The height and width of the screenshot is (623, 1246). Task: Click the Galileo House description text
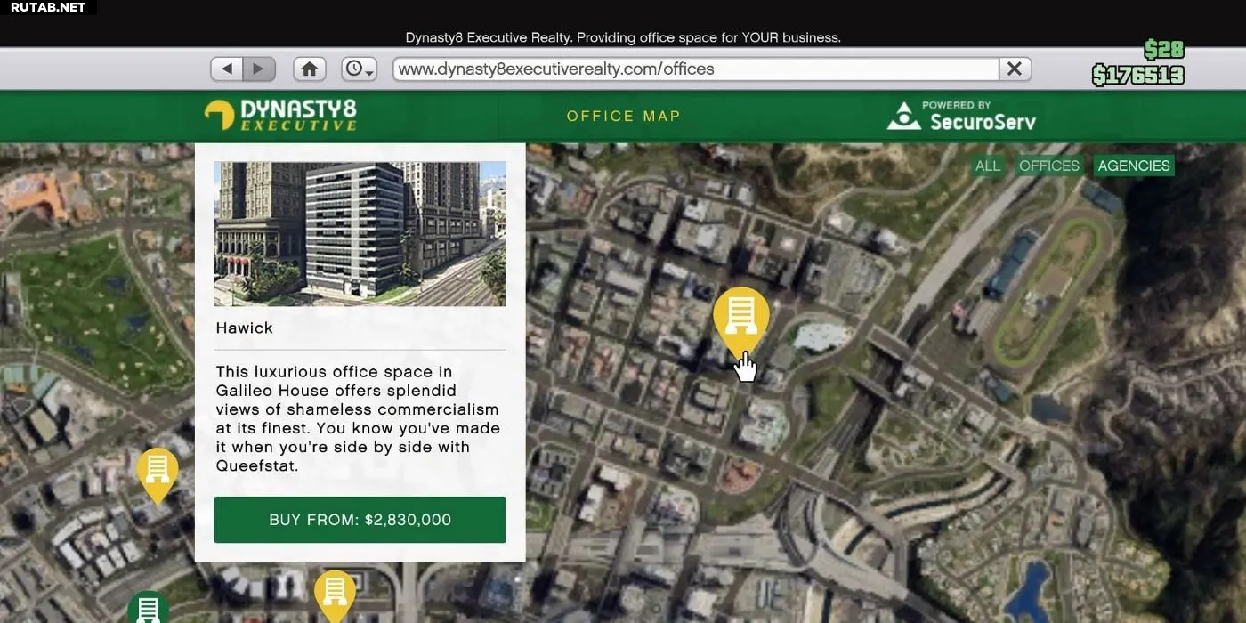pyautogui.click(x=358, y=418)
